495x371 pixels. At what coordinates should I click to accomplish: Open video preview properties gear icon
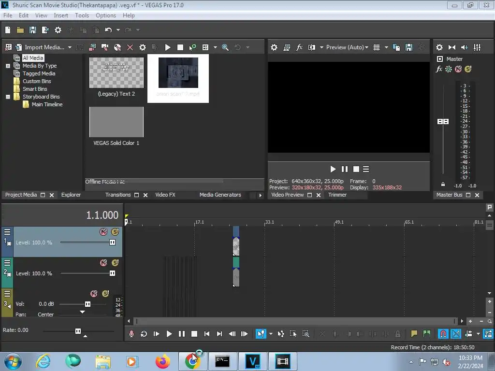274,47
